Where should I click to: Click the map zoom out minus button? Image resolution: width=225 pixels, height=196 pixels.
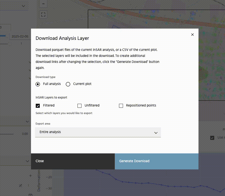click(43, 4)
